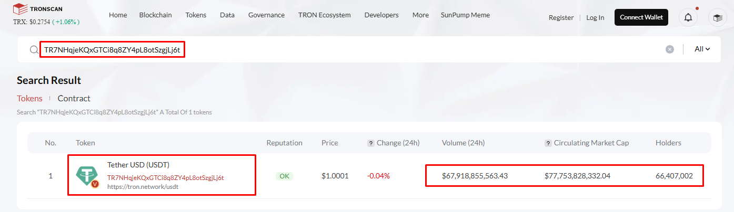Expand the More menu
Image resolution: width=734 pixels, height=212 pixels.
pyautogui.click(x=420, y=15)
